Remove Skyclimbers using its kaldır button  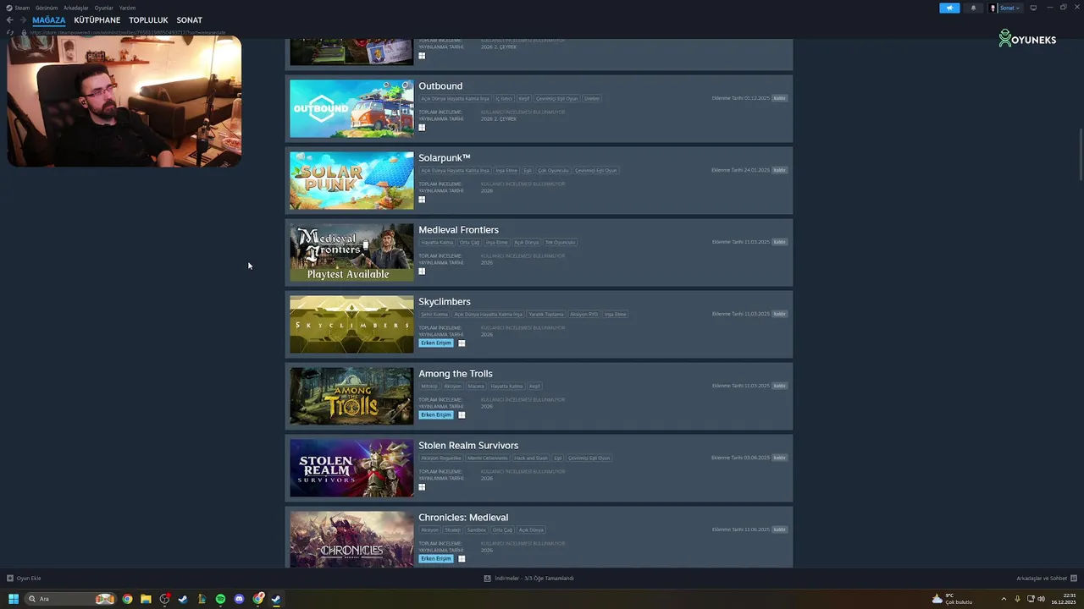coord(780,314)
